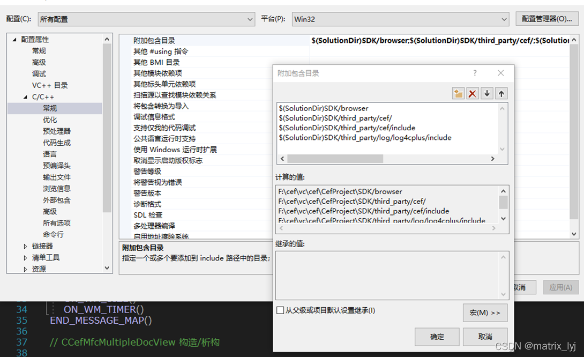584x357 pixels.
Task: Select 常规 under 配置属性
Action: point(39,51)
